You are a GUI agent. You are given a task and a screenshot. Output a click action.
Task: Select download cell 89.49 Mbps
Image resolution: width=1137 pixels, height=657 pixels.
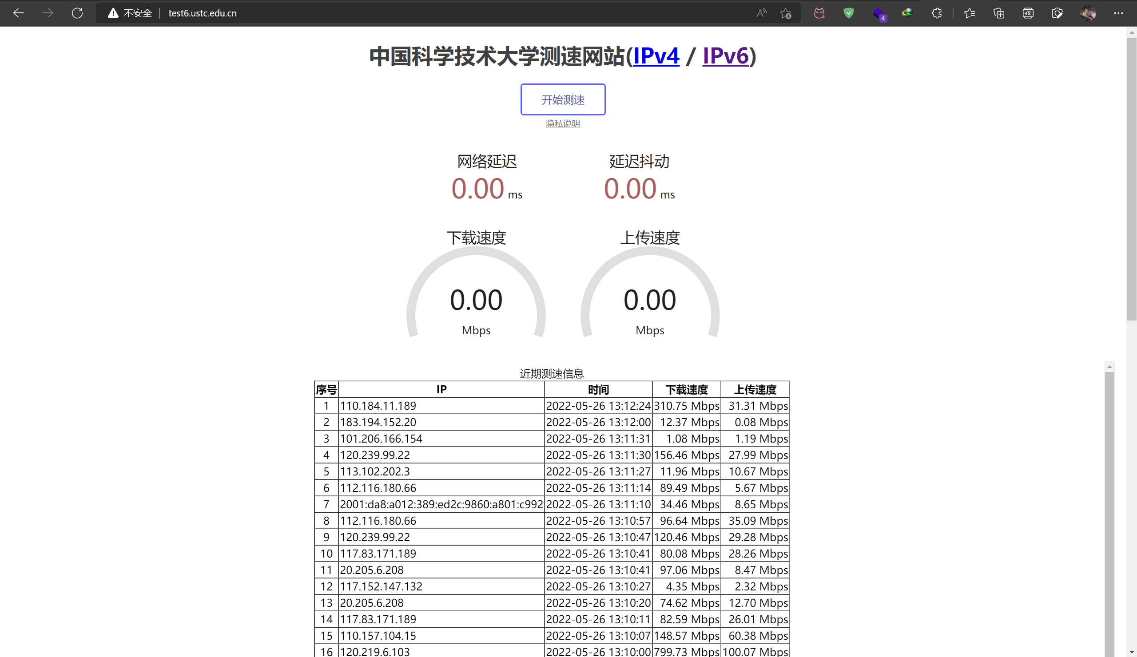(687, 488)
